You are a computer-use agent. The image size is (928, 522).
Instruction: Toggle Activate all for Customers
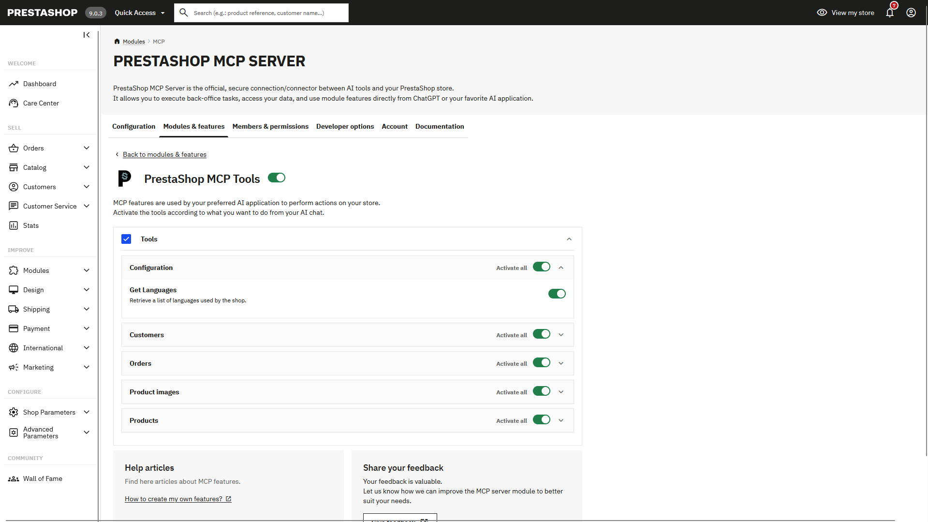click(542, 334)
